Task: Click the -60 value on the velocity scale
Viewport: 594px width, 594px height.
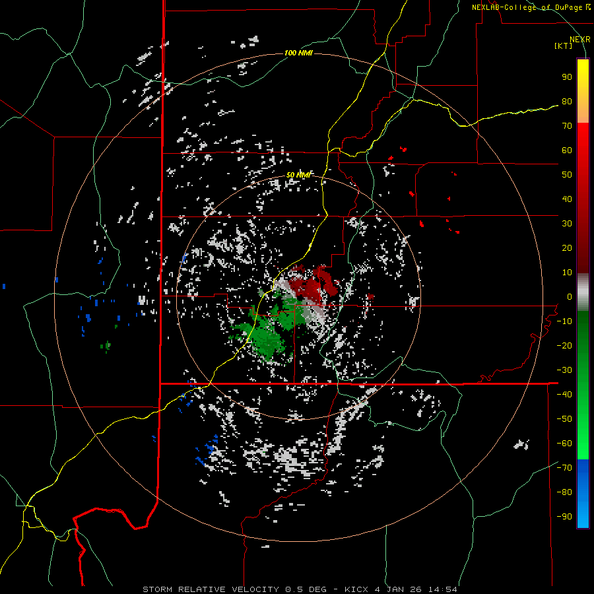Action: pyautogui.click(x=564, y=444)
